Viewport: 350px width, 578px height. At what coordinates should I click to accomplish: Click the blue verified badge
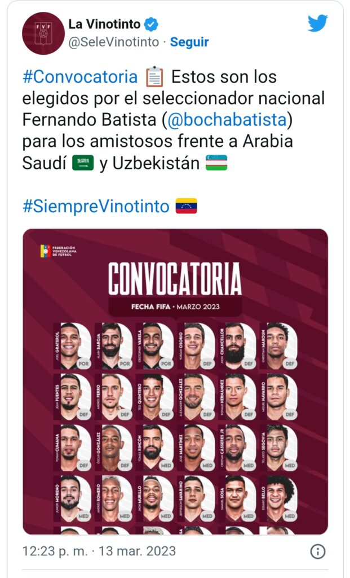coord(152,24)
